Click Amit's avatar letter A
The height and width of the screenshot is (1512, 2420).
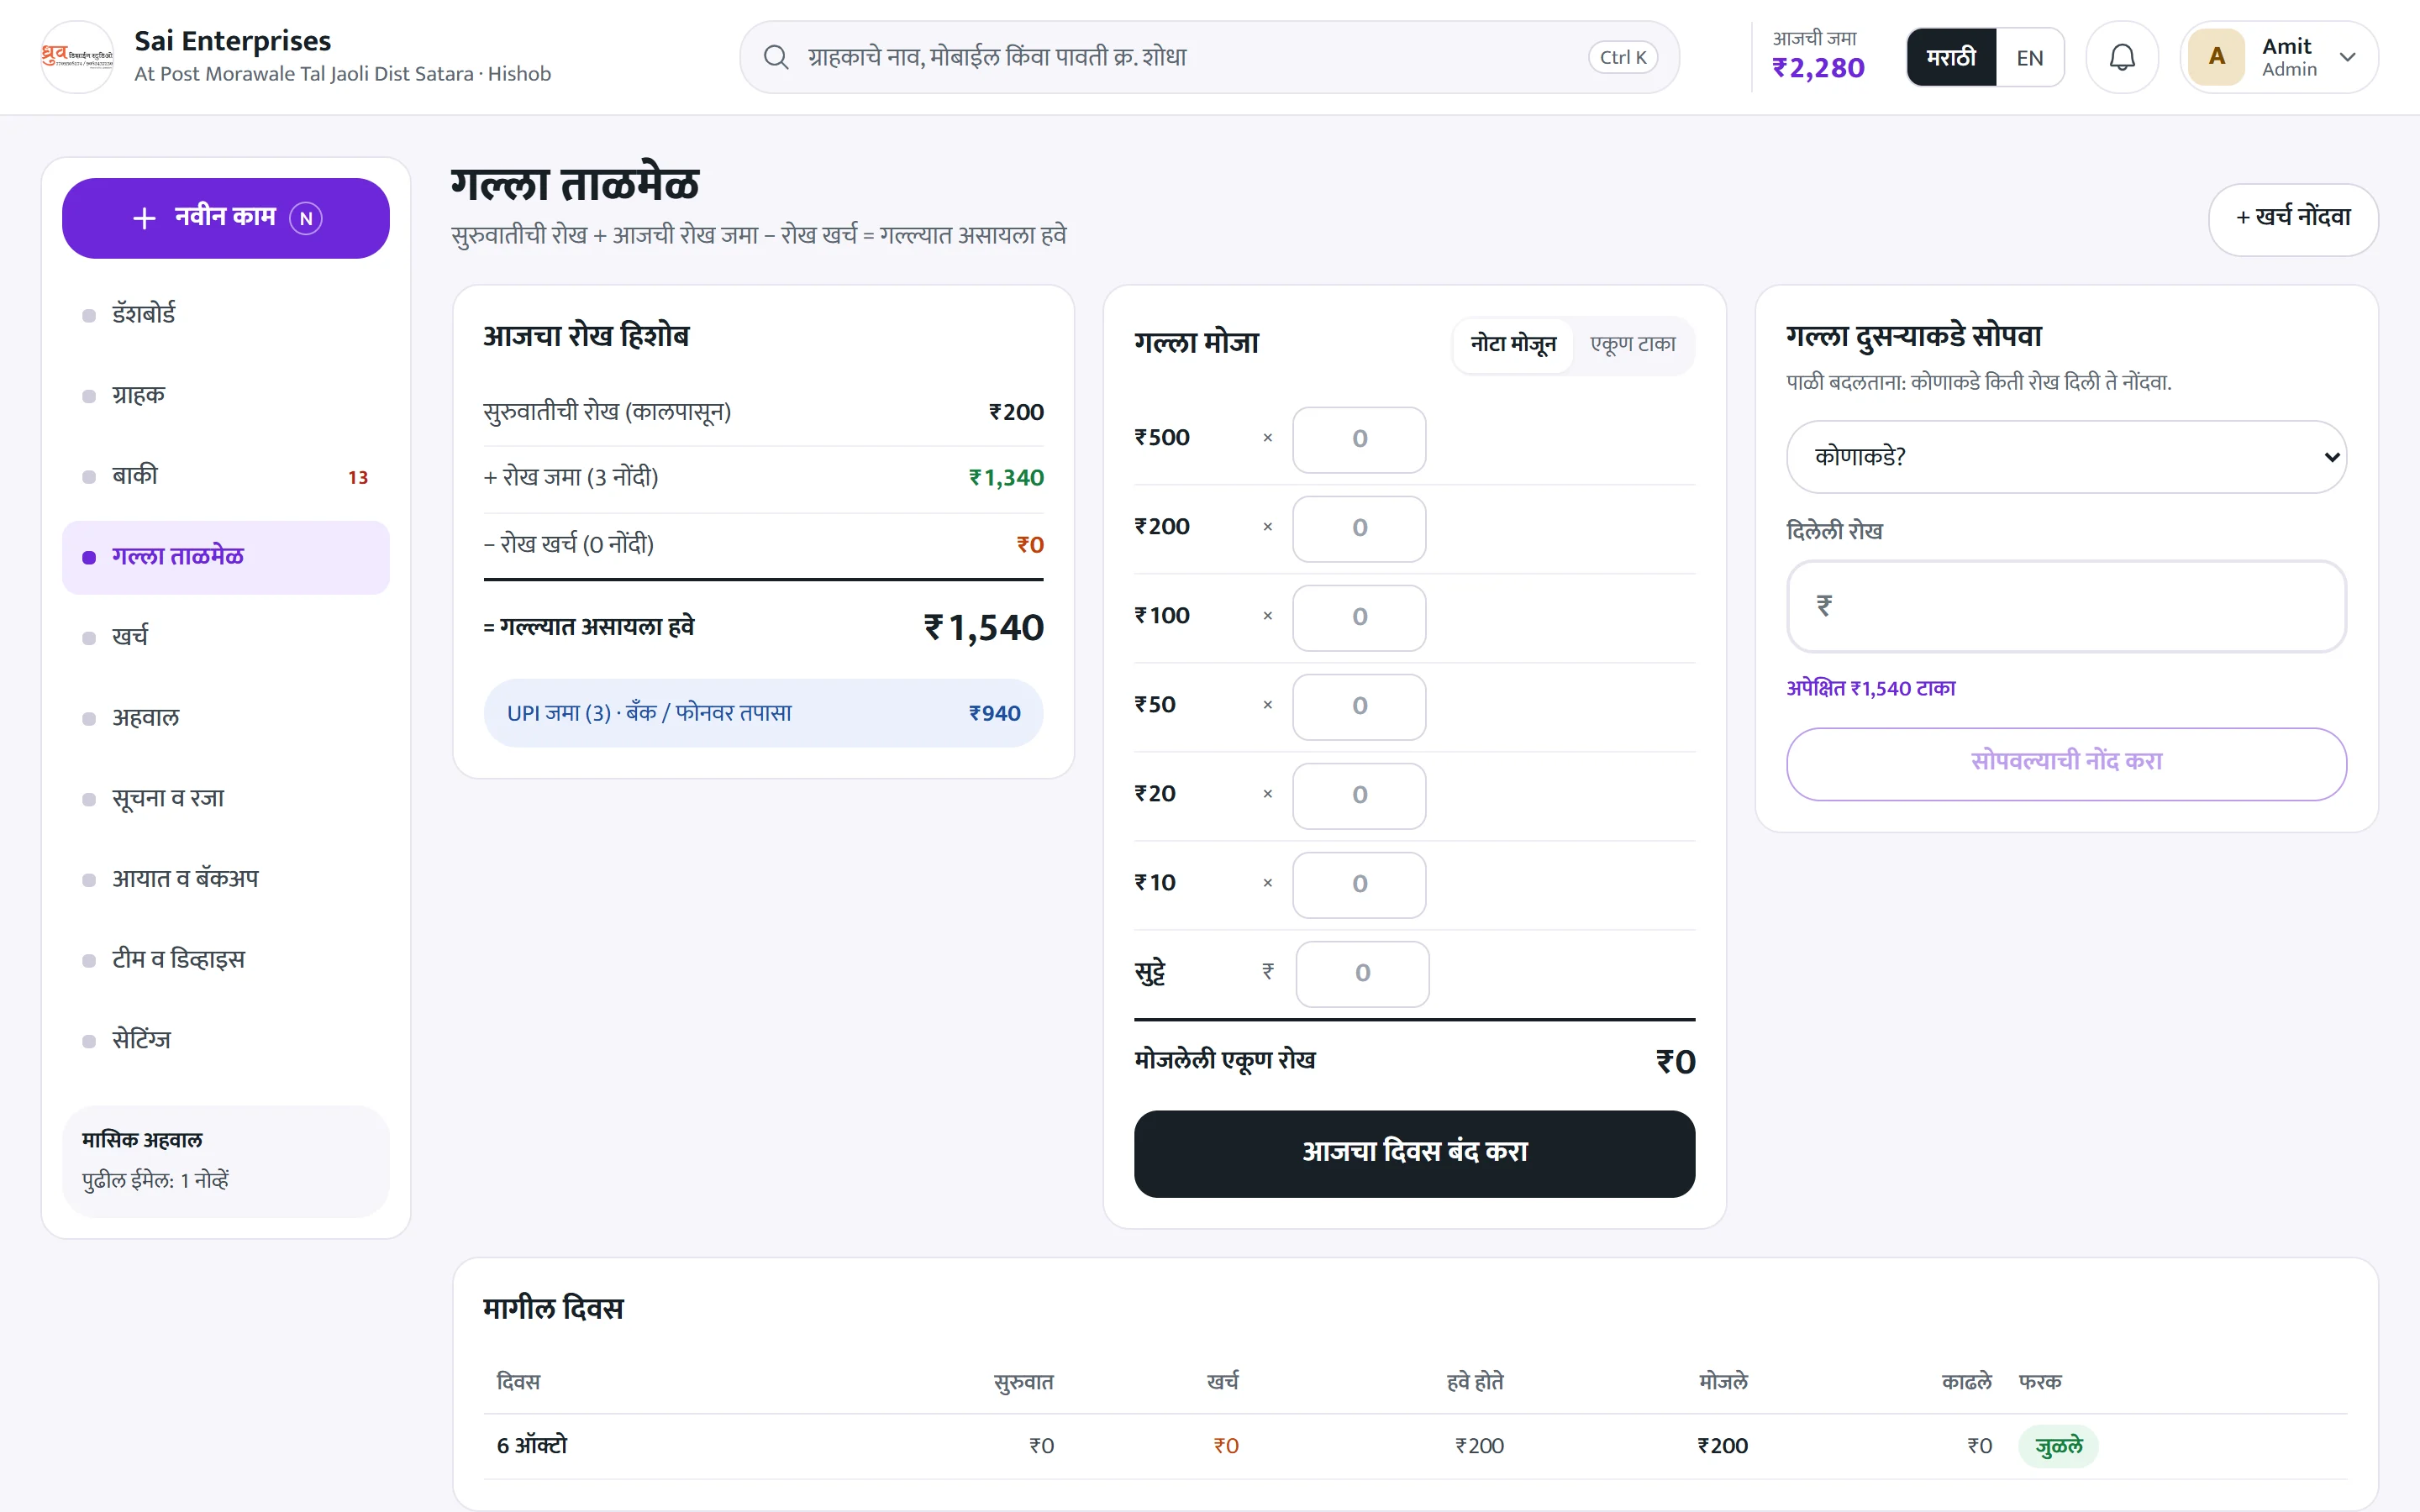coord(2216,57)
